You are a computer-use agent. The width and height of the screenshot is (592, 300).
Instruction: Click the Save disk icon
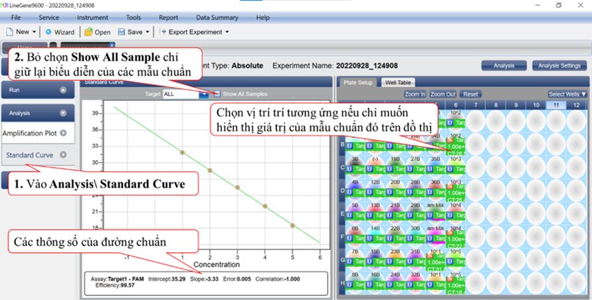click(x=121, y=32)
